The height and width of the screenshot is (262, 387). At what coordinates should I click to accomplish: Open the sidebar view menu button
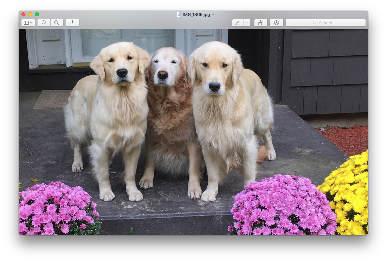point(28,23)
